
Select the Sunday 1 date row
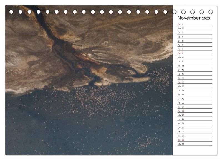195,24
